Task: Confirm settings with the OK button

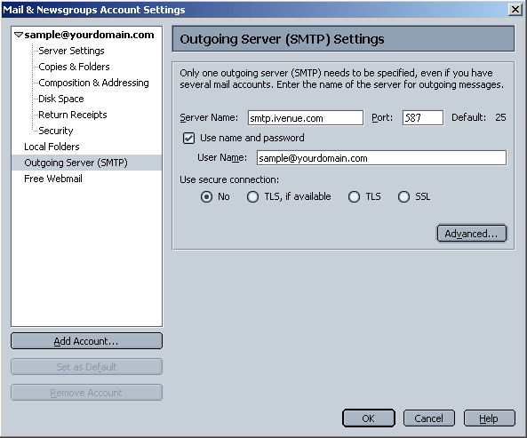Action: [x=368, y=418]
